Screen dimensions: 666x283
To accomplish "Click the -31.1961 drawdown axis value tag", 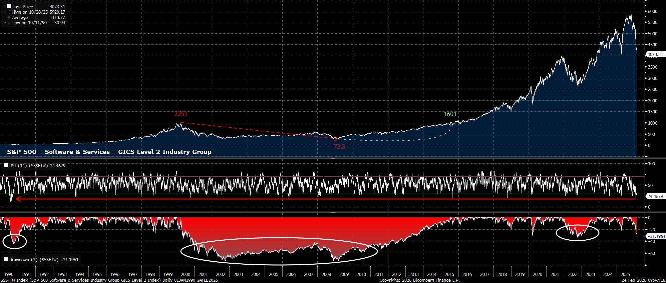I will tap(656, 236).
